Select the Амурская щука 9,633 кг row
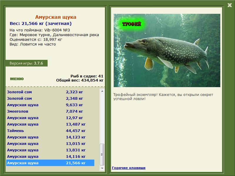 pyautogui.click(x=50, y=105)
